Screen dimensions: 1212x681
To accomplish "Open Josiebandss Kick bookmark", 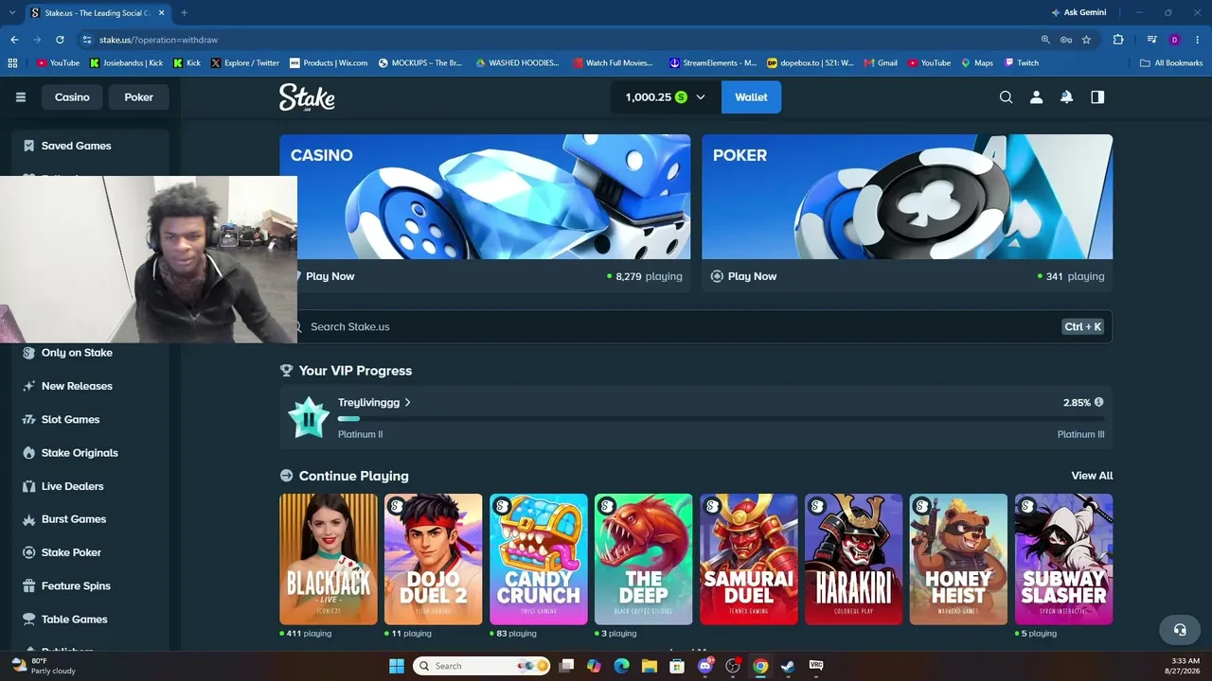I will coord(127,63).
